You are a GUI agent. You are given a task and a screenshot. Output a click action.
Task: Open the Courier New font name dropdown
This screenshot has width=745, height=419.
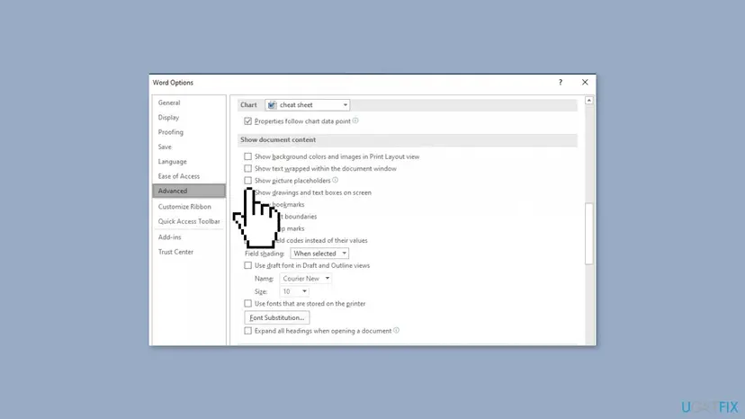(x=306, y=279)
